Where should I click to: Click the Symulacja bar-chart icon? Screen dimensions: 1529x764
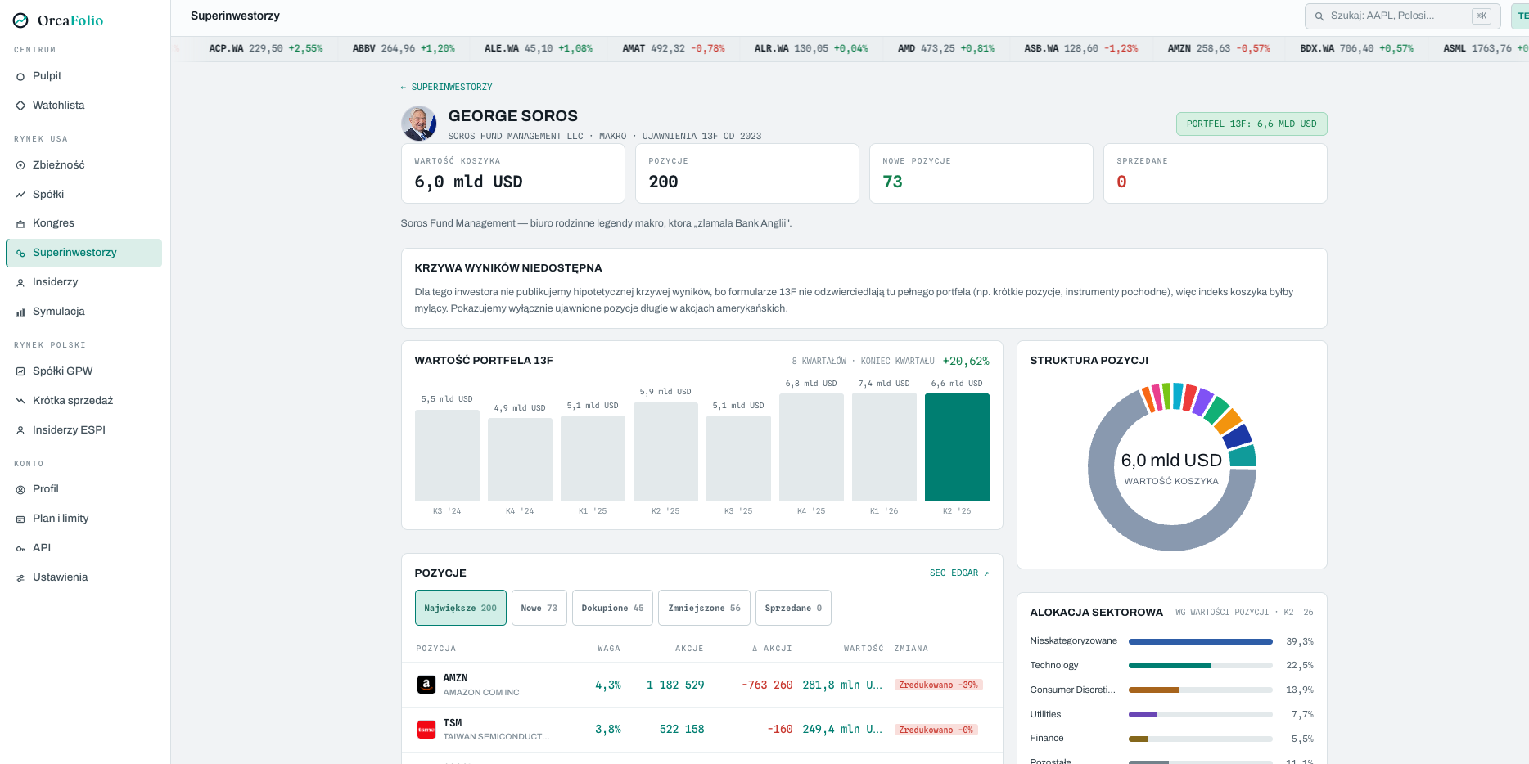point(20,312)
